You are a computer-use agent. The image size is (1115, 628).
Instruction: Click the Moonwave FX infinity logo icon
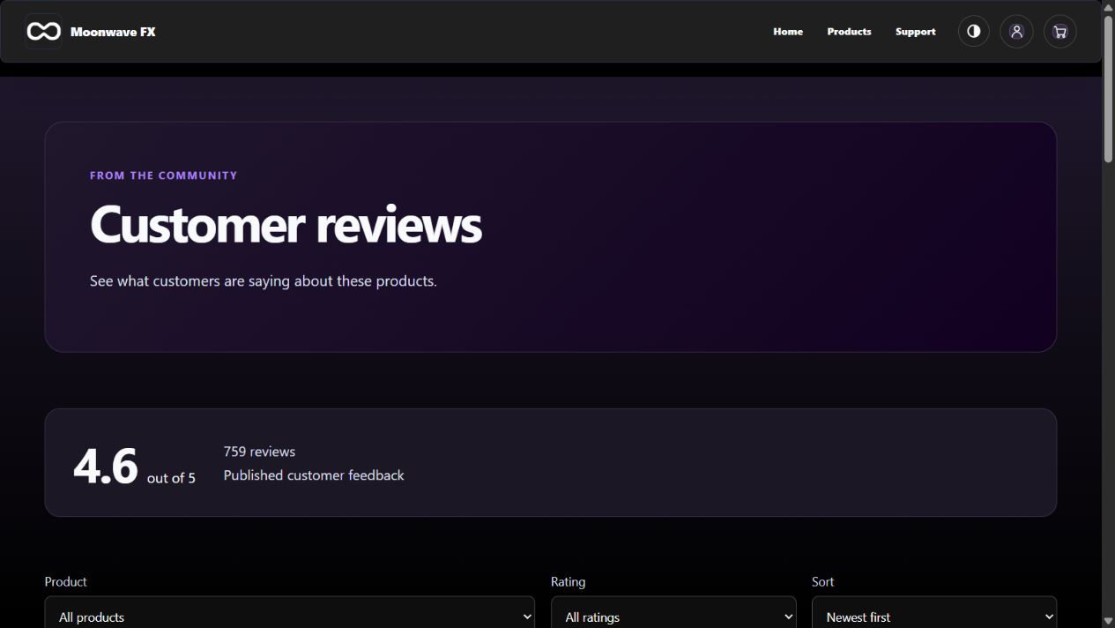pos(43,32)
